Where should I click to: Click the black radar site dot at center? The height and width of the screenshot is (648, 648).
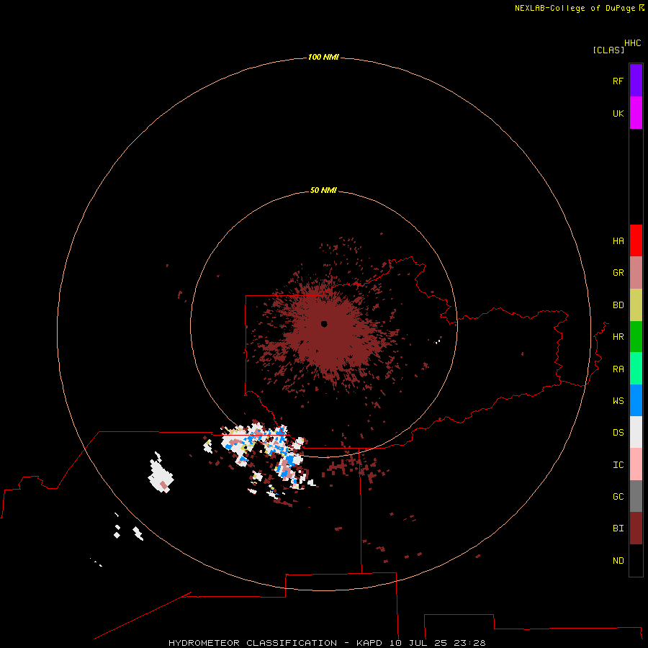click(324, 324)
